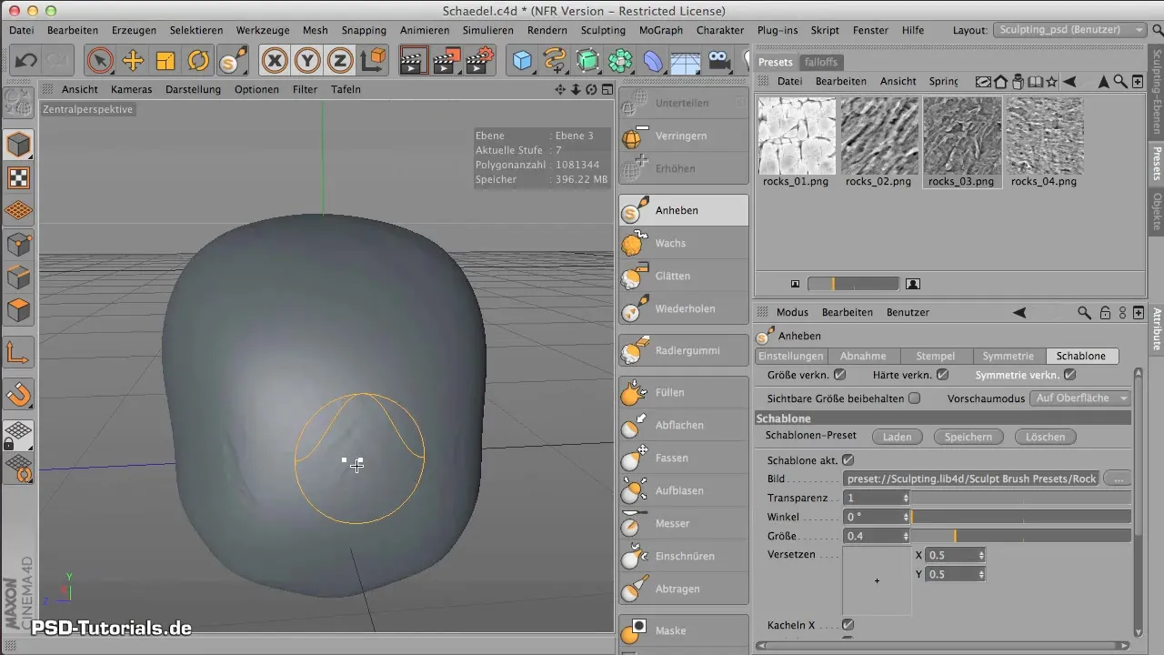Click the Laden button
The width and height of the screenshot is (1164, 655).
897,437
